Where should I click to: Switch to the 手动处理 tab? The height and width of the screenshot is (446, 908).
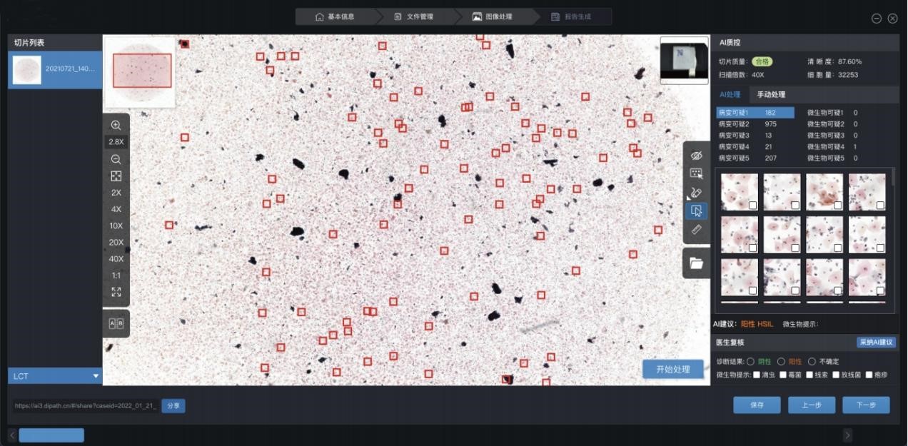(771, 95)
